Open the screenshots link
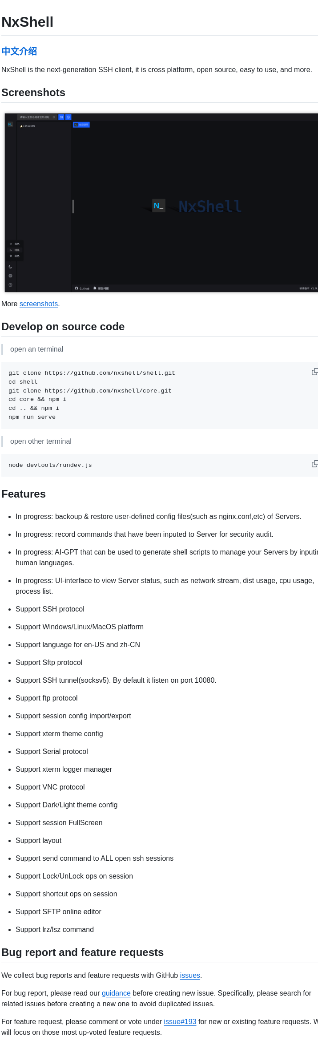The height and width of the screenshot is (1045, 318). [38, 304]
